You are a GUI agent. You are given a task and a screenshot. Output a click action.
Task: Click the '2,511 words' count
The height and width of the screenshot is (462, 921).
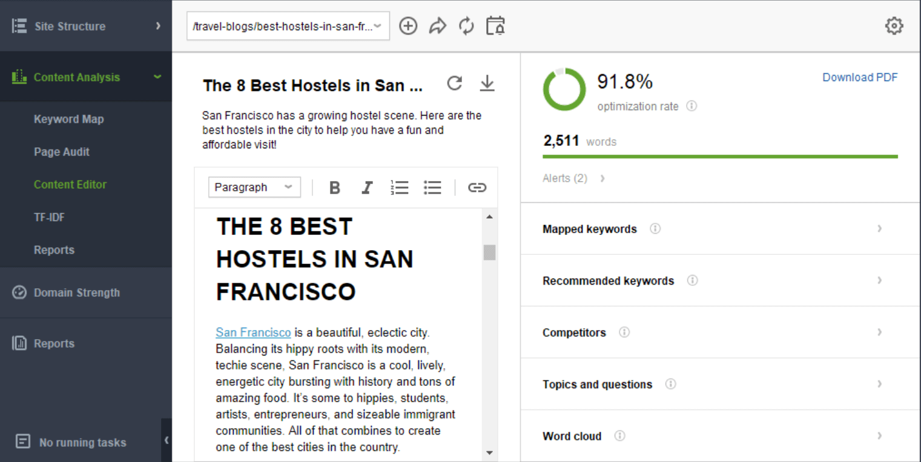579,141
